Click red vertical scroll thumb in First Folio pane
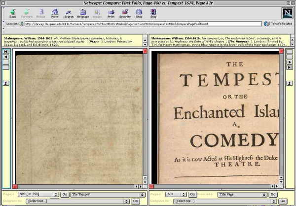The image size is (296, 206). (x=145, y=51)
